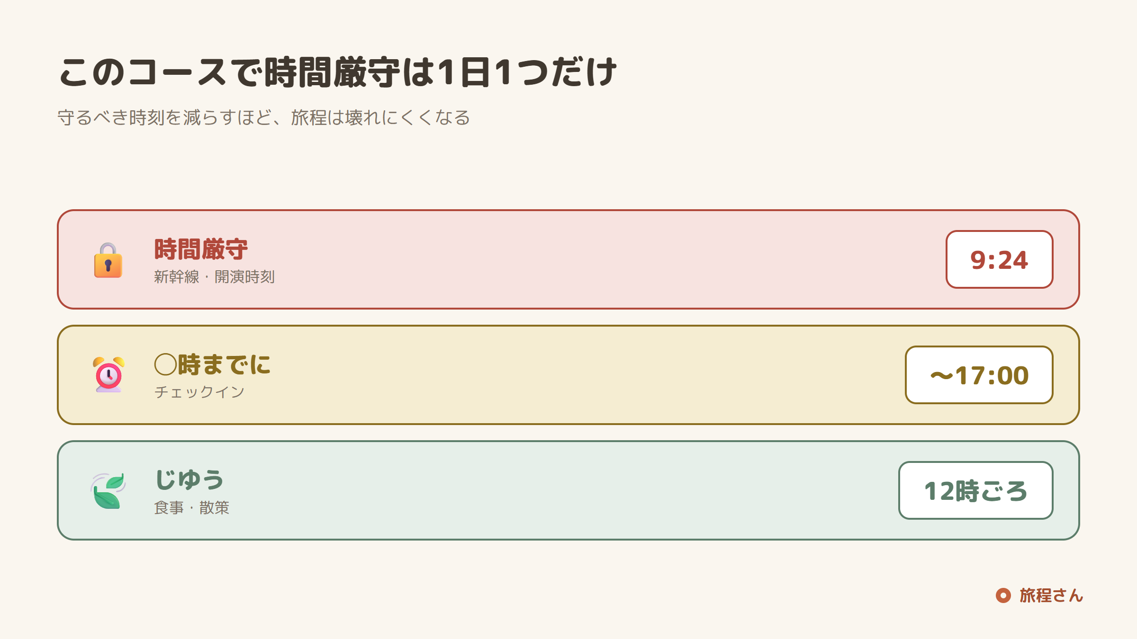The width and height of the screenshot is (1137, 639).
Task: Click the 旅程さん brand label
Action: tap(1051, 595)
